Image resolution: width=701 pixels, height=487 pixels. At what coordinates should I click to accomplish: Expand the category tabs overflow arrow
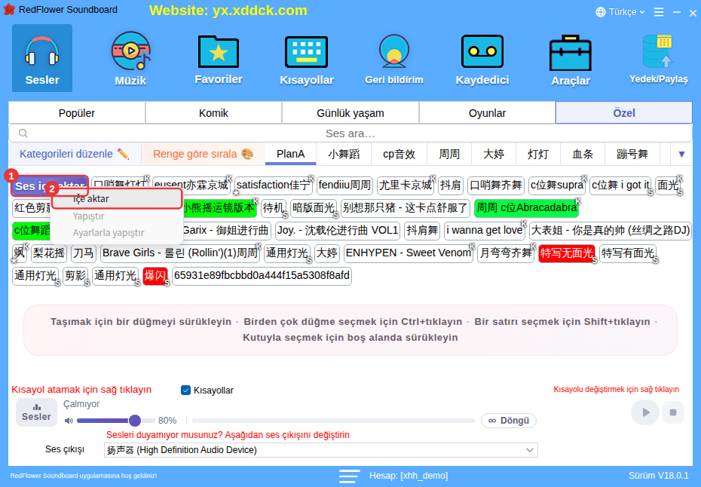pos(681,155)
